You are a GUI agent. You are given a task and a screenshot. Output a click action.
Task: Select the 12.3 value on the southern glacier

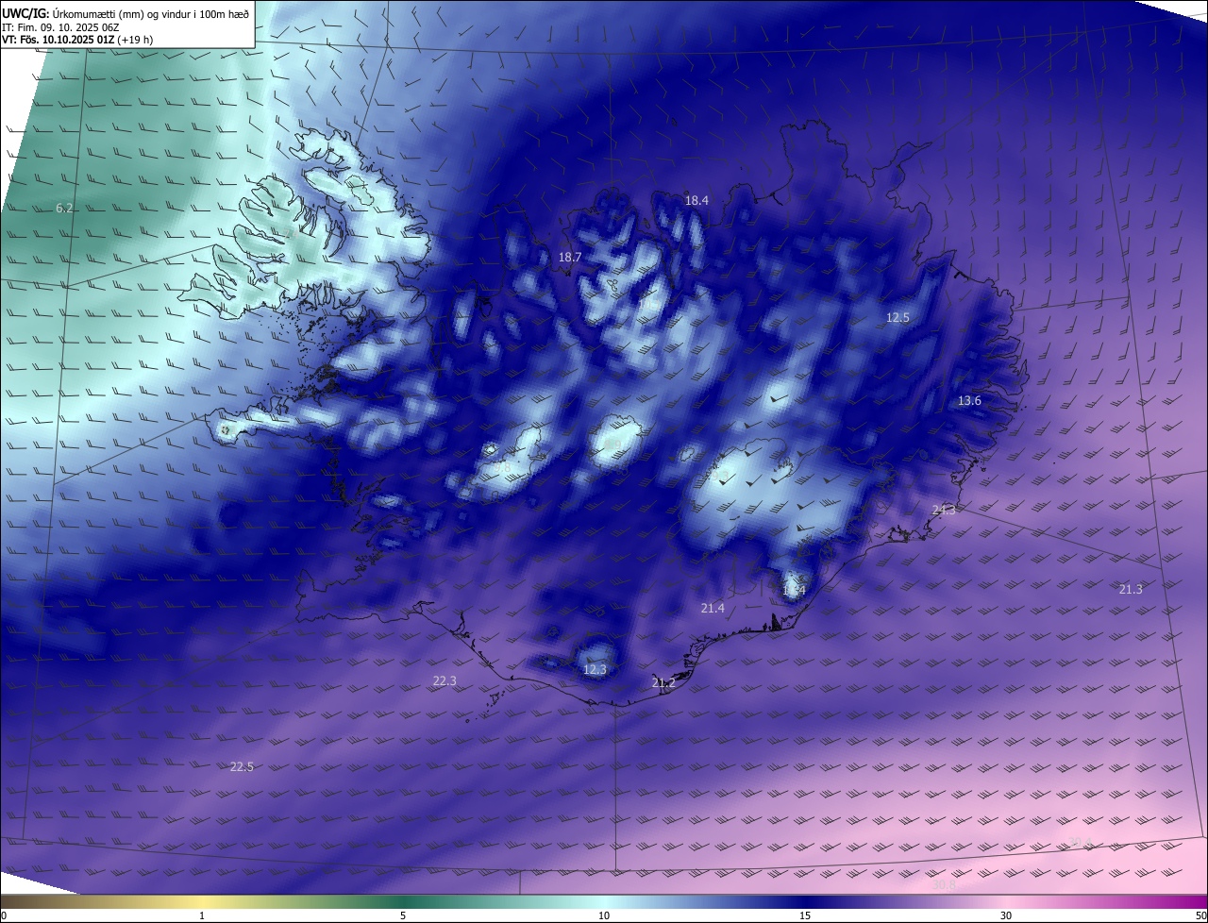tap(595, 669)
